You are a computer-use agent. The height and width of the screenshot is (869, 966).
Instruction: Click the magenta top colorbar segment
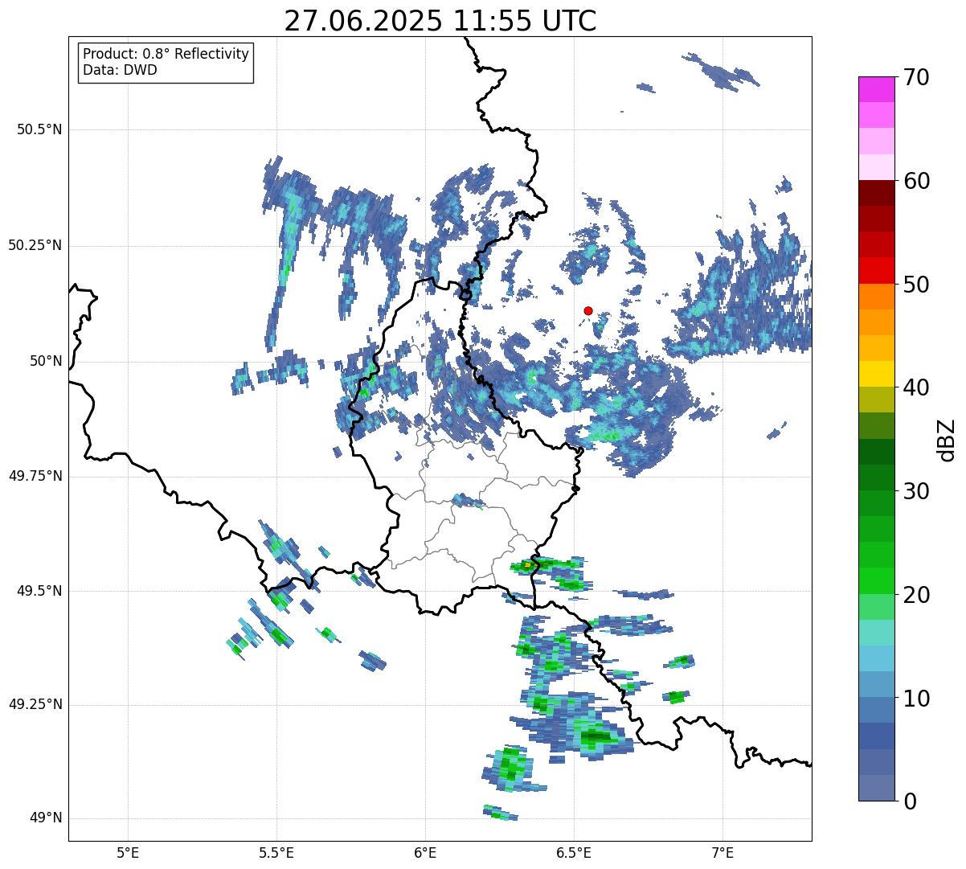click(877, 89)
